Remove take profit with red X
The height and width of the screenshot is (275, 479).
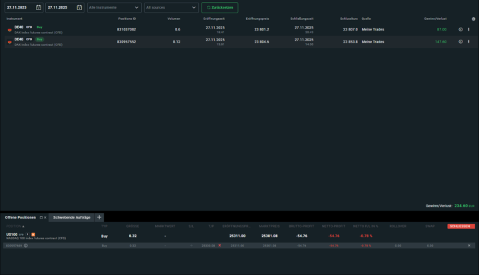point(220,245)
